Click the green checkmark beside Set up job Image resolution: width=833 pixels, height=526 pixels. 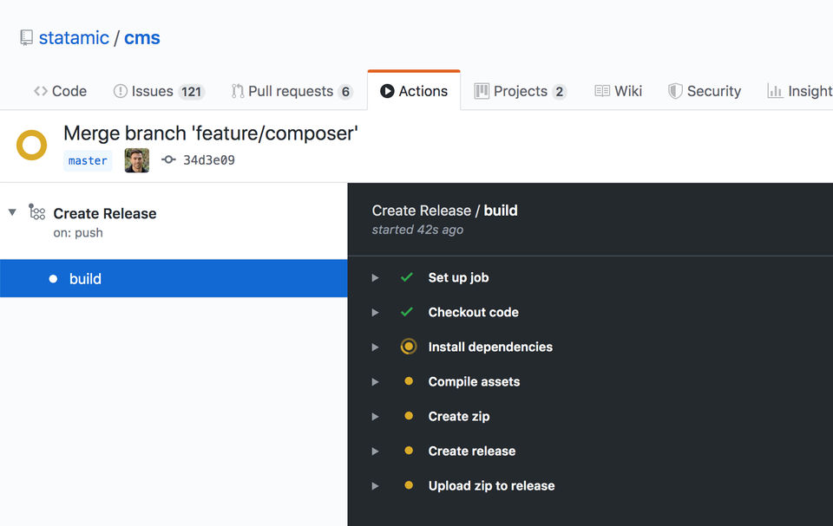407,277
